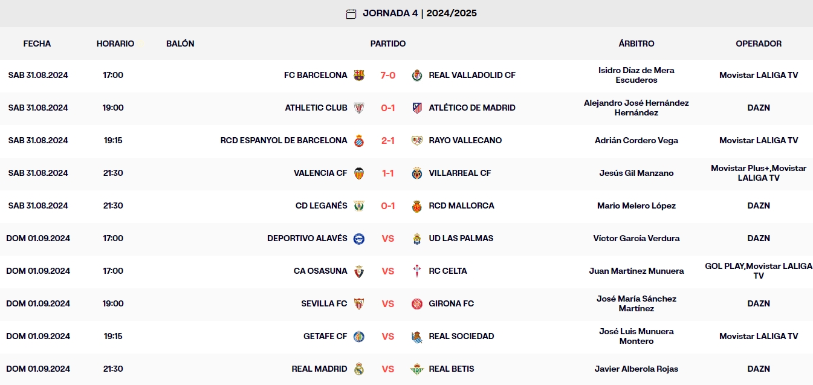Viewport: 813px width, 385px height.
Task: Select the Girona FC badge
Action: pyautogui.click(x=417, y=303)
